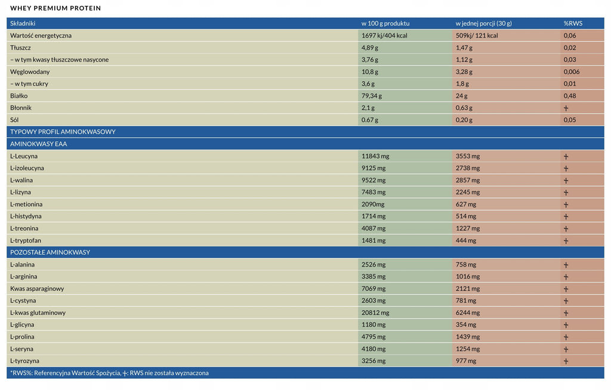The width and height of the screenshot is (611, 390).
Task: Click the AMINOKWASY EAA section header
Action: (x=39, y=144)
